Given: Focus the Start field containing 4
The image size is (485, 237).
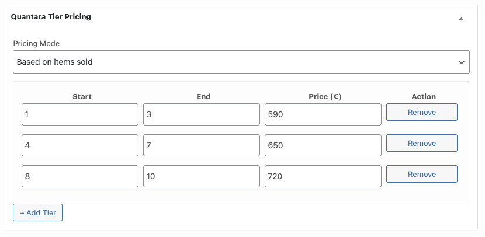Looking at the screenshot, I should click(80, 145).
